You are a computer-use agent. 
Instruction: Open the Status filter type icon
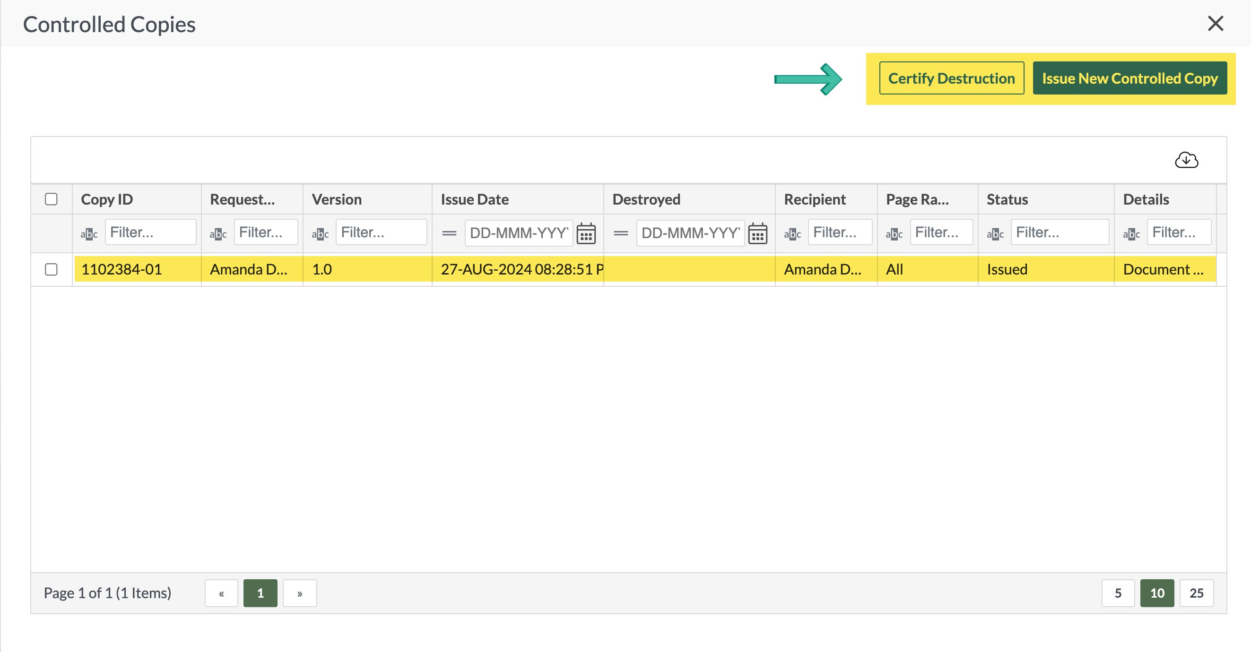coord(995,234)
